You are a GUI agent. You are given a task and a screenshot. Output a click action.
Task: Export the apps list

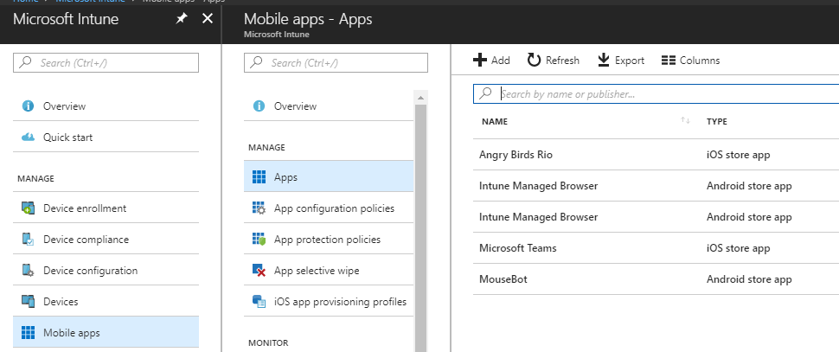coord(621,60)
